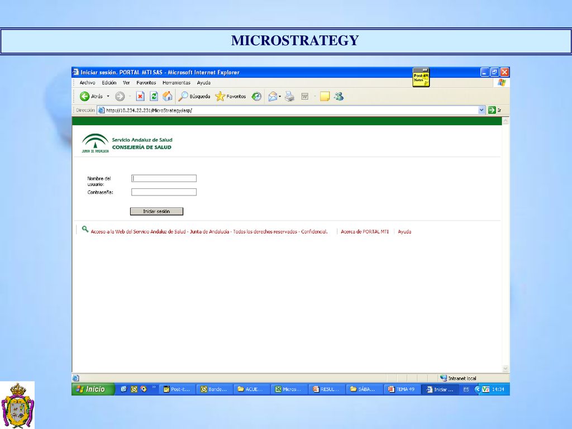
Task: Click the forward navigation arrow icon
Action: (x=120, y=96)
